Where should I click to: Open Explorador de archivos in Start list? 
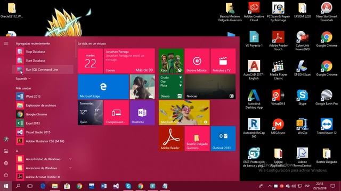coord(43,105)
